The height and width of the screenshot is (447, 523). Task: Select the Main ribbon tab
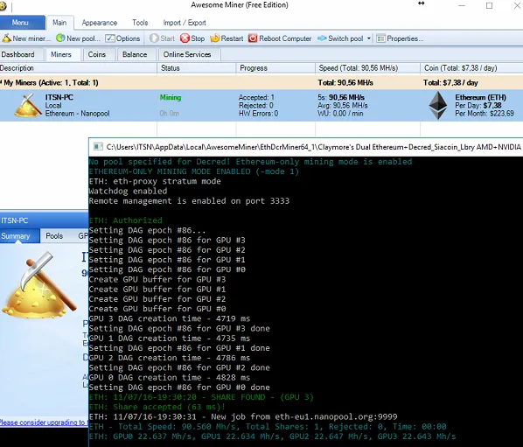click(59, 23)
